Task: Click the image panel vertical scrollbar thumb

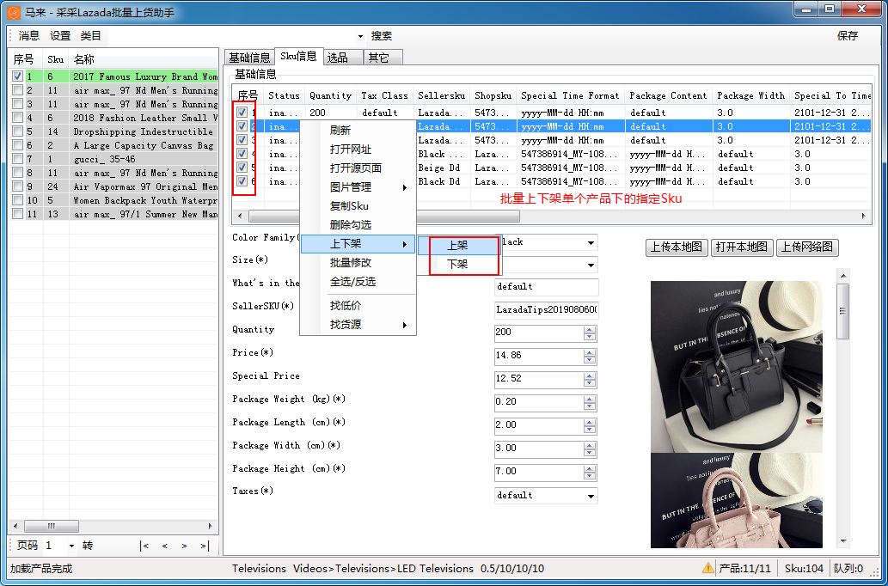Action: [842, 311]
